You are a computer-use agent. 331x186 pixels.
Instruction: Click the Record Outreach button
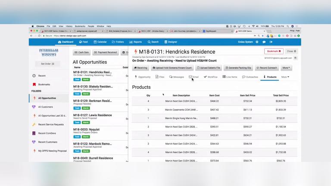coord(267,68)
